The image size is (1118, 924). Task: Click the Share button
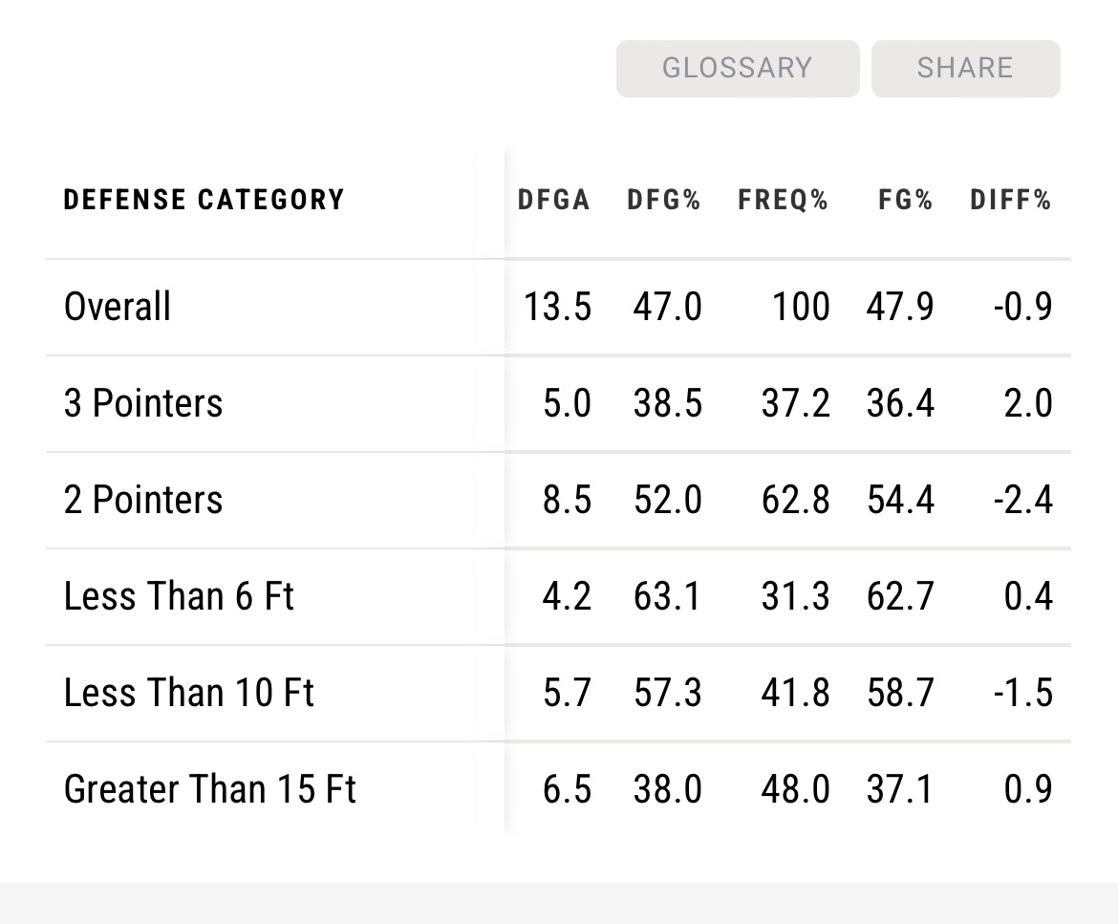tap(965, 68)
